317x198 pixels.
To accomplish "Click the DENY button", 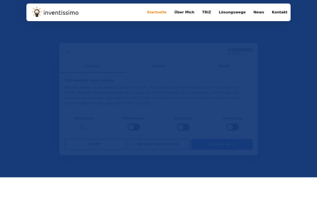I will (x=95, y=144).
